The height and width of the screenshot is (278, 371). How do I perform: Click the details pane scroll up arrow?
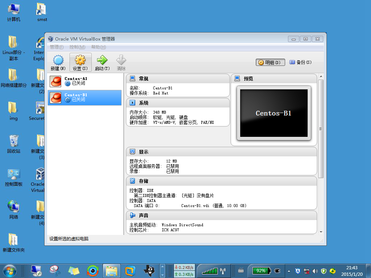321,76
